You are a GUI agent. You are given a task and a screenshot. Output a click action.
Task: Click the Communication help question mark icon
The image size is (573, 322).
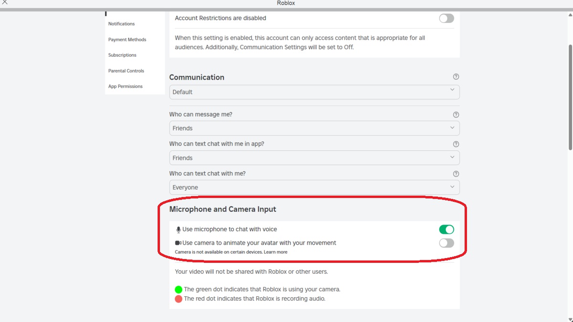point(456,77)
